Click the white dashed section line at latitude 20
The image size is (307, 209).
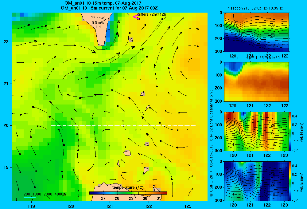pos(123,125)
